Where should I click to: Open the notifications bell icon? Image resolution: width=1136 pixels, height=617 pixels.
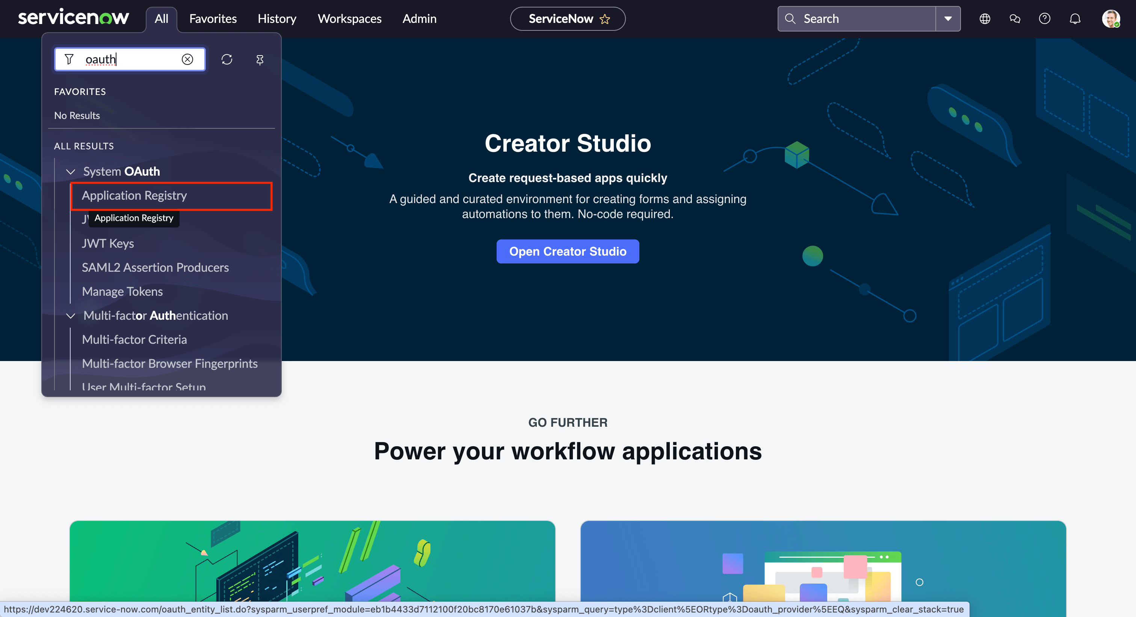click(1075, 18)
